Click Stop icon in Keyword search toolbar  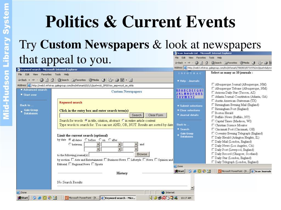pos(42,80)
